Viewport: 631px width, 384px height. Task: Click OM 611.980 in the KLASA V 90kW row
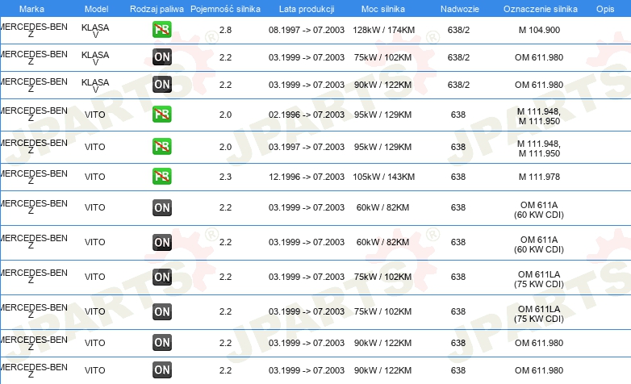tap(539, 85)
